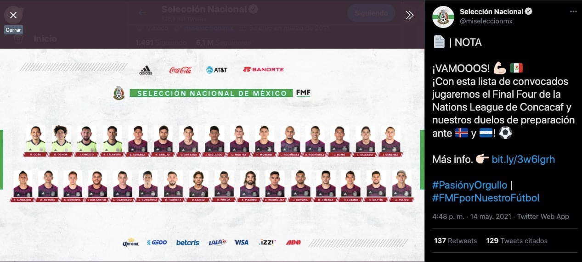
Task: Open the #PasiónyOrgullo hashtag
Action: 469,185
